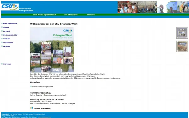189x118 pixels.
Task: Open the 'Vorstand' sidebar link
Action: [6, 31]
